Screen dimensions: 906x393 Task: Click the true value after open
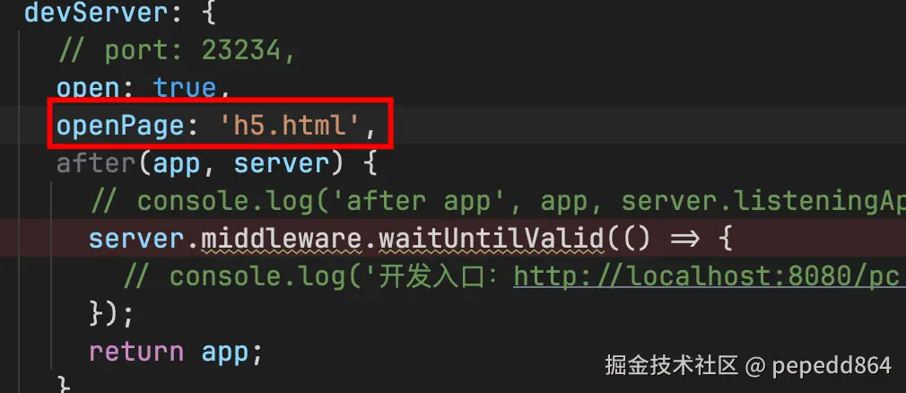coord(184,88)
